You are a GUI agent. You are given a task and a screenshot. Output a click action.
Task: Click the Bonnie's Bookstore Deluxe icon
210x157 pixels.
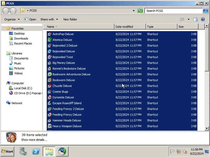[x=50, y=69]
